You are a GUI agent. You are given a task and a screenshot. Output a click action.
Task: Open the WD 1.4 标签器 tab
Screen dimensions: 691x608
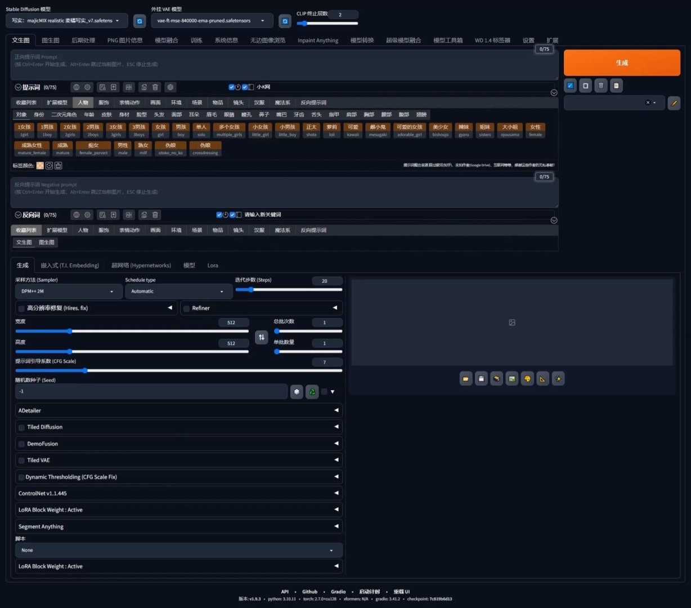coord(492,41)
